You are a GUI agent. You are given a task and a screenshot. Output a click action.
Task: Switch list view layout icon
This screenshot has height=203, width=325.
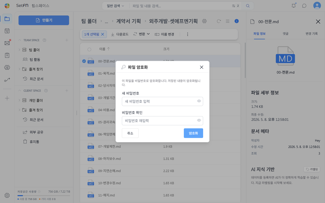coord(228,21)
